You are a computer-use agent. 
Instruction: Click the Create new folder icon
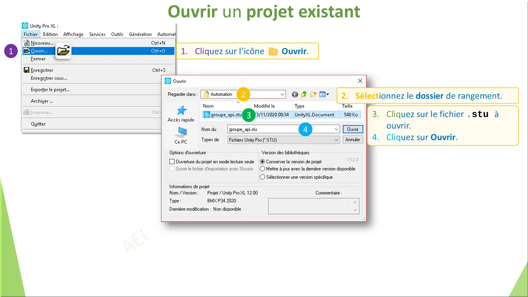pyautogui.click(x=313, y=94)
